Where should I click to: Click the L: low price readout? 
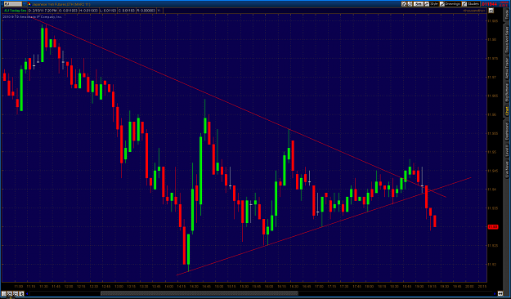(x=108, y=11)
